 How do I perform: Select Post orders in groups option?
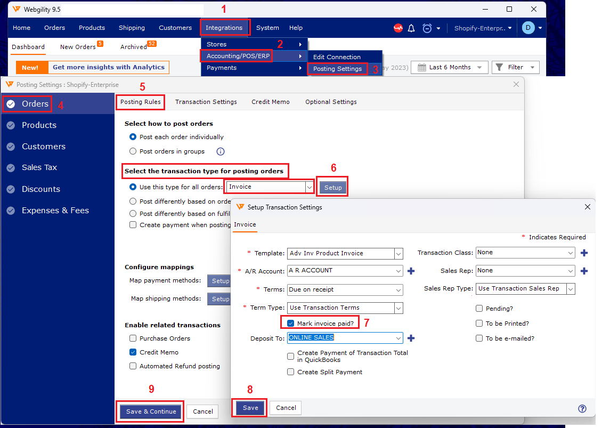click(x=133, y=151)
